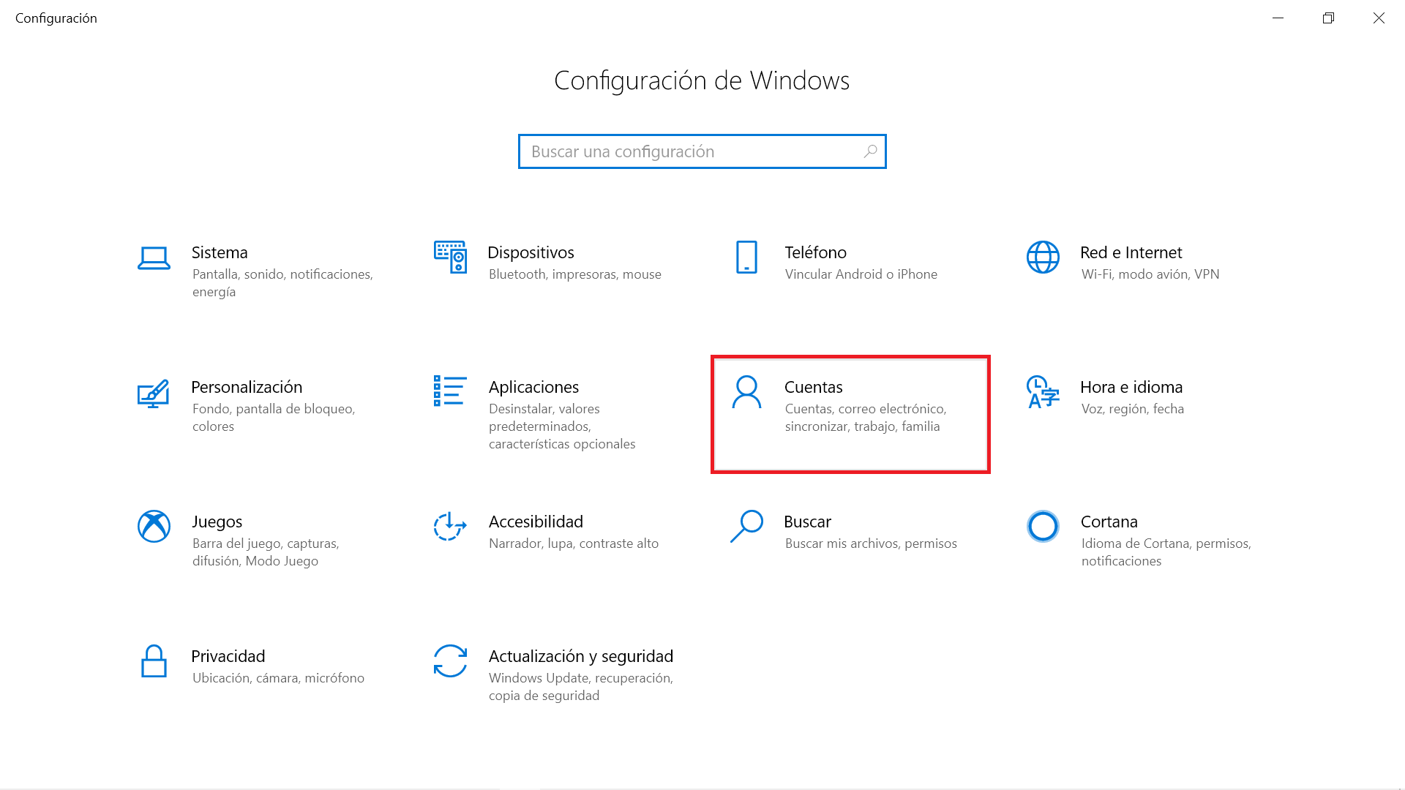Click the Buscar magnifying glass category icon
The image size is (1405, 790).
(746, 526)
